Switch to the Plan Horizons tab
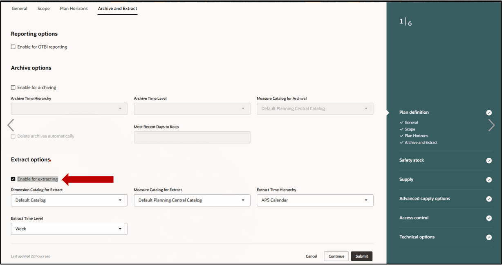Image resolution: width=502 pixels, height=265 pixels. [x=74, y=8]
